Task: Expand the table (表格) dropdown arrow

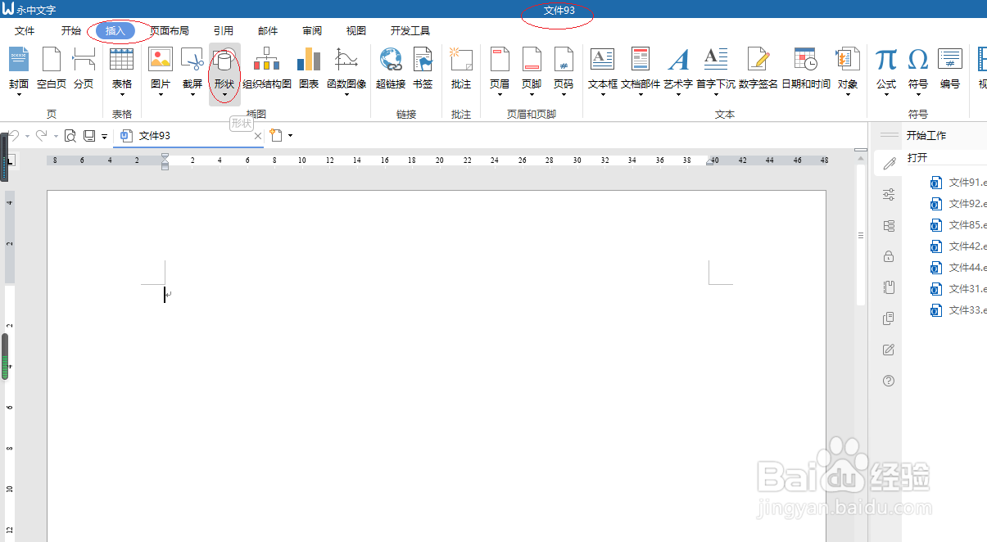Action: pyautogui.click(x=122, y=95)
